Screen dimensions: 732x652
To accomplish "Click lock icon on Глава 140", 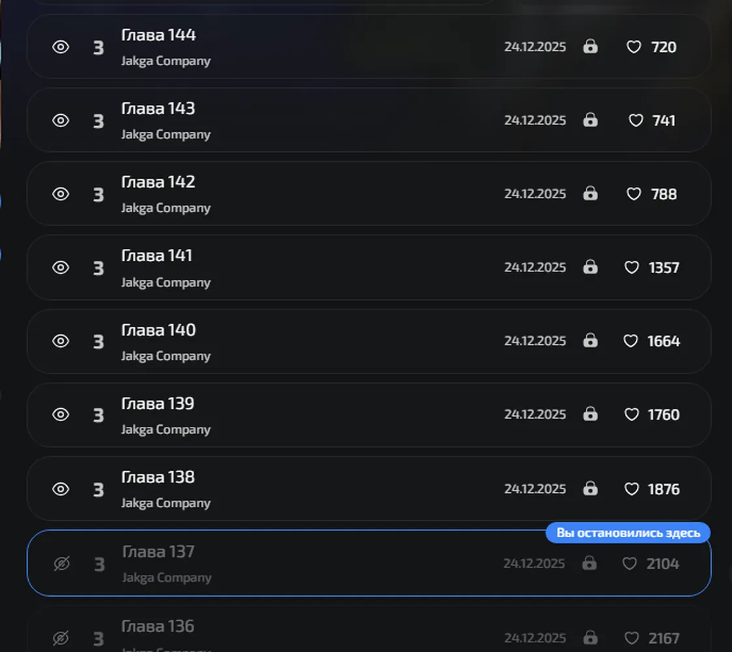I will 590,340.
